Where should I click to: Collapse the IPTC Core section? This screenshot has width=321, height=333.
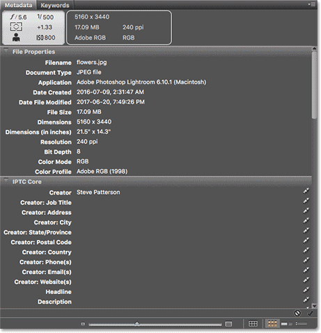click(x=6, y=180)
